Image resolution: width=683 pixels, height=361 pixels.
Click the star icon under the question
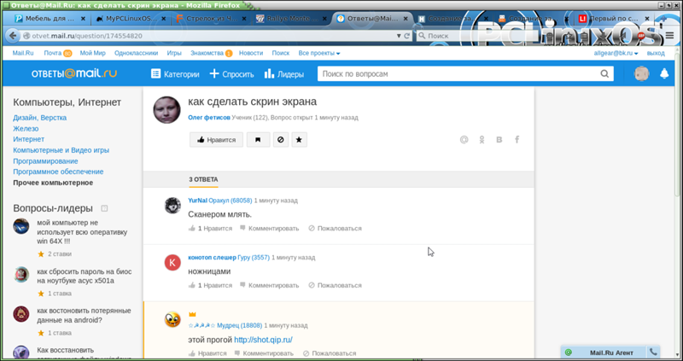point(299,139)
